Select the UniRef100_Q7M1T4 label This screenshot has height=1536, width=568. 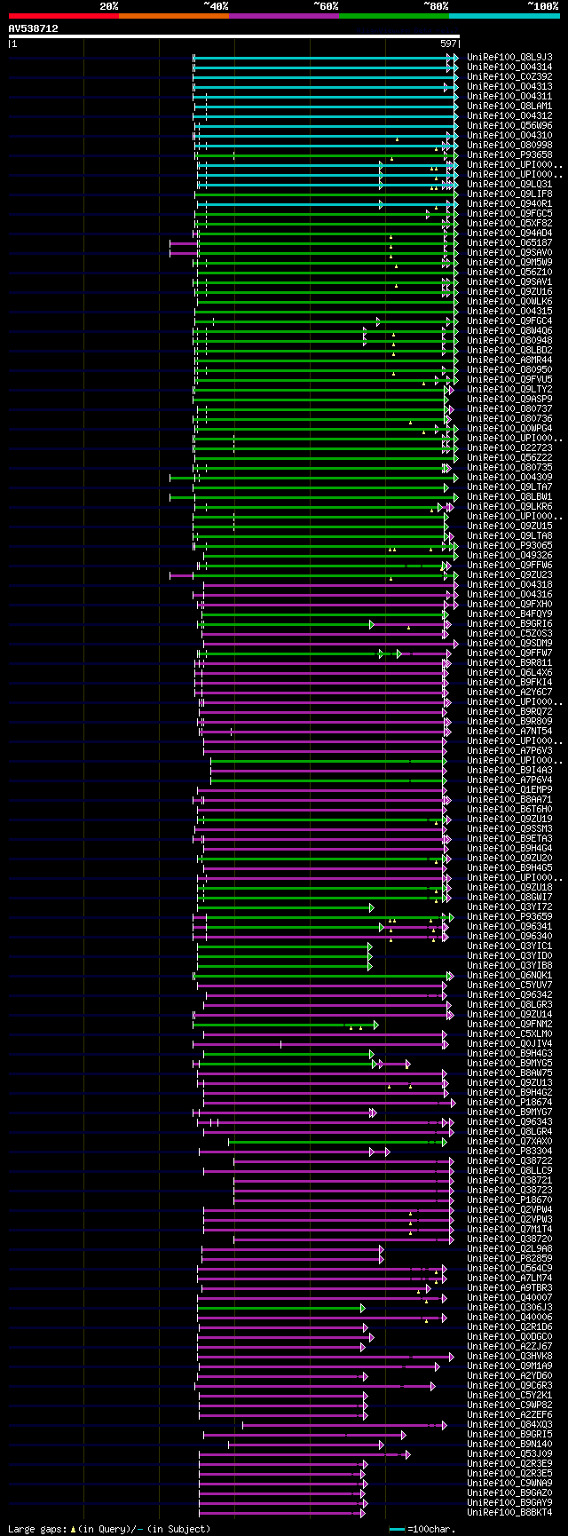pos(509,1229)
